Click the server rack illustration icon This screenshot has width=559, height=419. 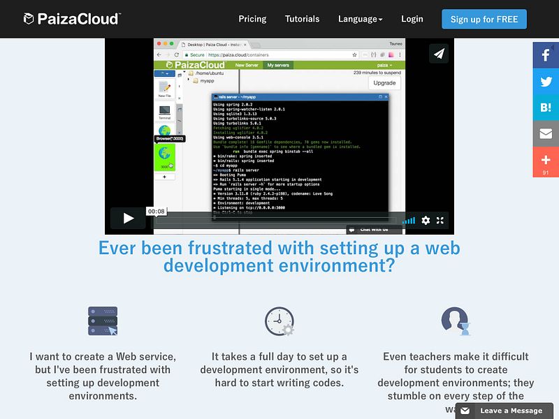tap(103, 321)
